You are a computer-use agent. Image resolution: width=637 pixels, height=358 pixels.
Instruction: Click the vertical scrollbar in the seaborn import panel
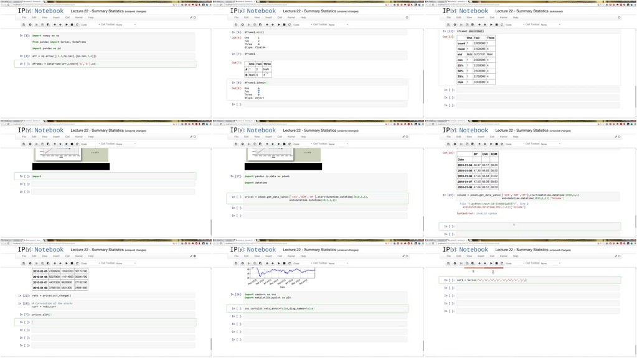coord(423,346)
